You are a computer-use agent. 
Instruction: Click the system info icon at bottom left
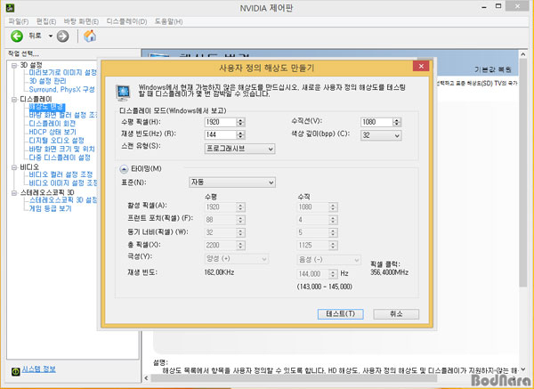tap(16, 371)
